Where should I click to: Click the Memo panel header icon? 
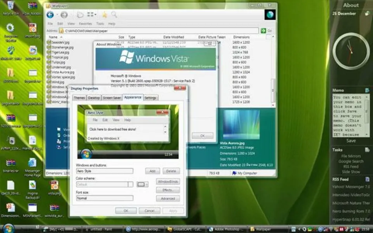pos(367,90)
